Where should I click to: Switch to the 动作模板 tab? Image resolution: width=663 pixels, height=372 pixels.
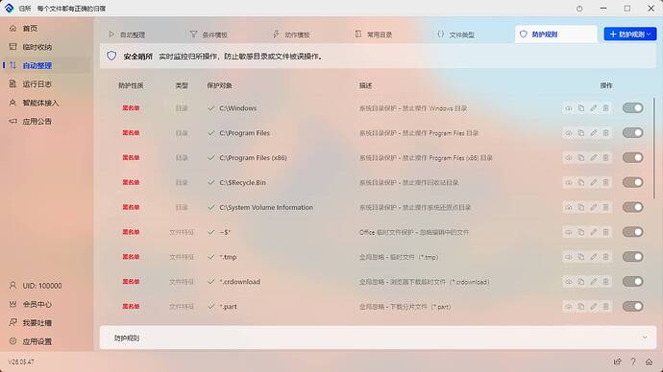point(291,35)
